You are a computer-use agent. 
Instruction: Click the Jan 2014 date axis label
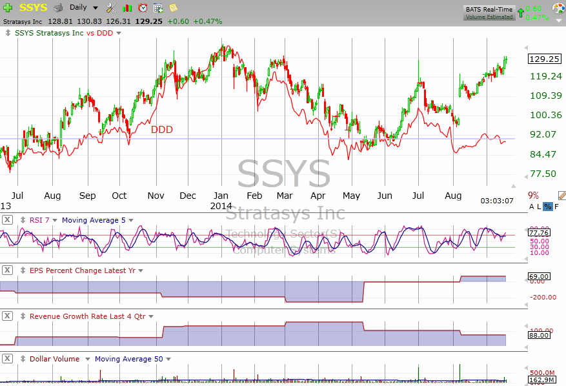click(x=221, y=201)
